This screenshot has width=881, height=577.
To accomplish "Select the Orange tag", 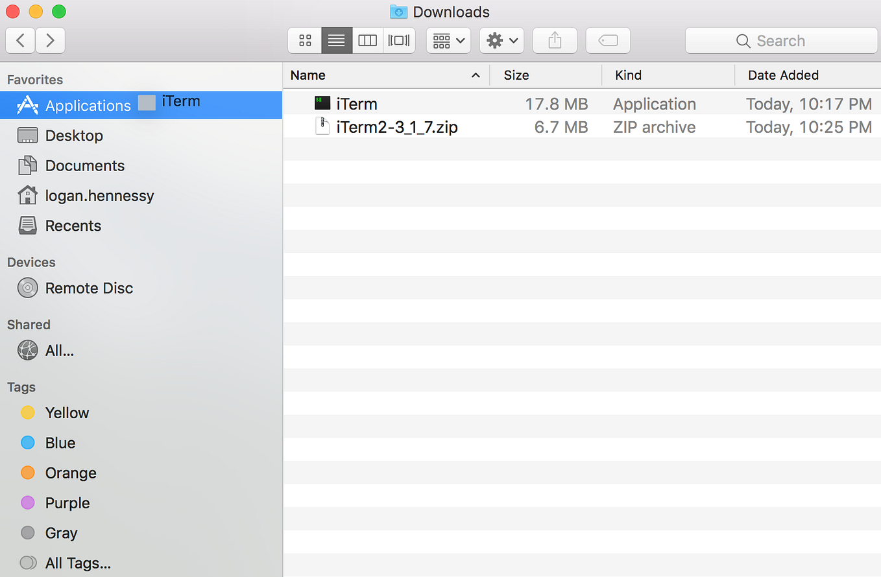I will coord(141,473).
